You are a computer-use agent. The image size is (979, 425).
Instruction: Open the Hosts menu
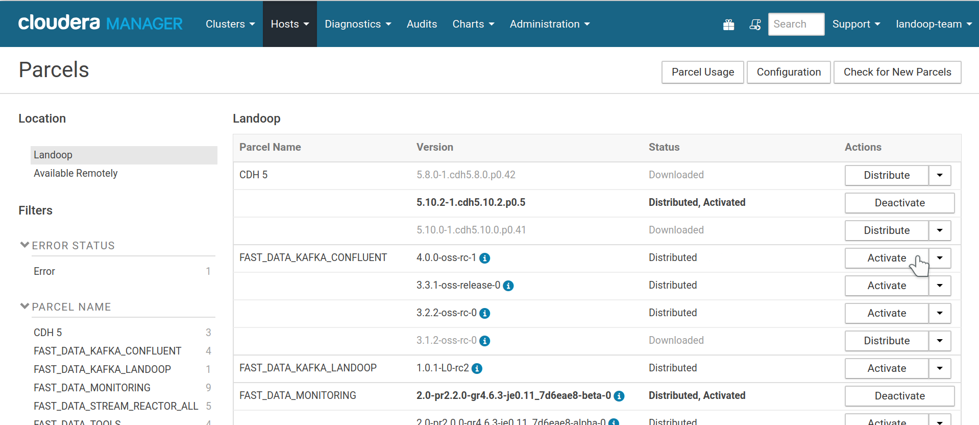point(290,24)
